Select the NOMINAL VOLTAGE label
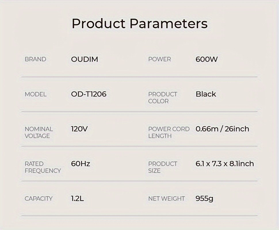The height and width of the screenshot is (230, 279). pyautogui.click(x=39, y=132)
